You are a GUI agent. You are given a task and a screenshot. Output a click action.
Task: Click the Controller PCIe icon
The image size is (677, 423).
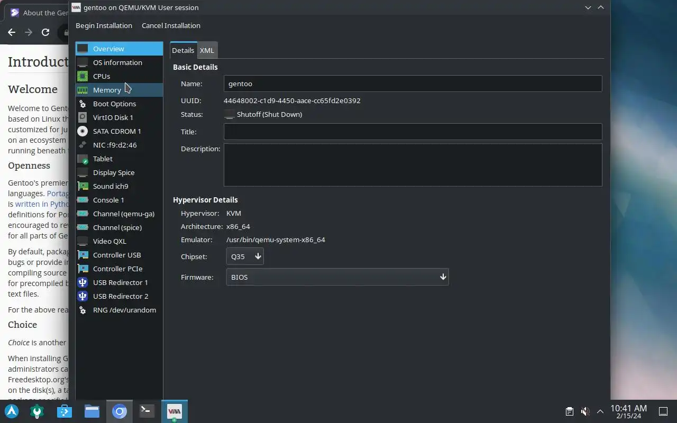click(83, 269)
